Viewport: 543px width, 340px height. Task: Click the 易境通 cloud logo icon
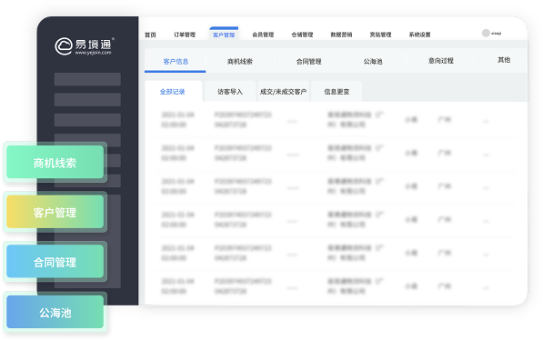pos(64,46)
